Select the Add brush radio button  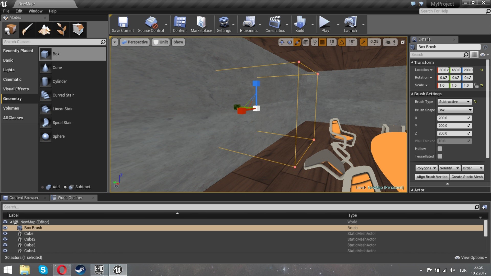pyautogui.click(x=42, y=187)
